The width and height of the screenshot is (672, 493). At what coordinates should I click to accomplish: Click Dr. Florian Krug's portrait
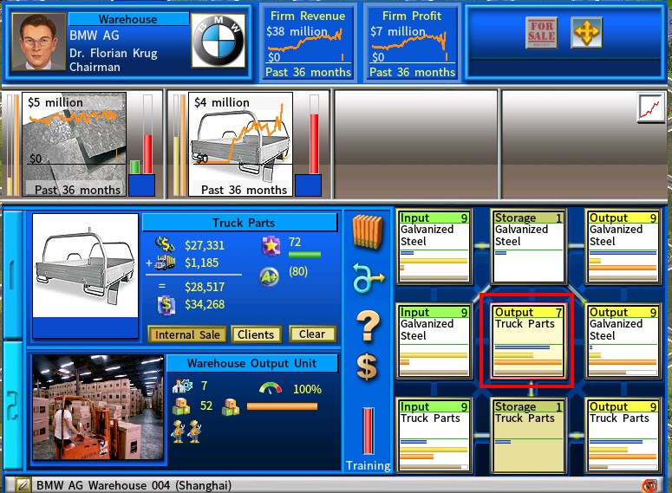(38, 41)
